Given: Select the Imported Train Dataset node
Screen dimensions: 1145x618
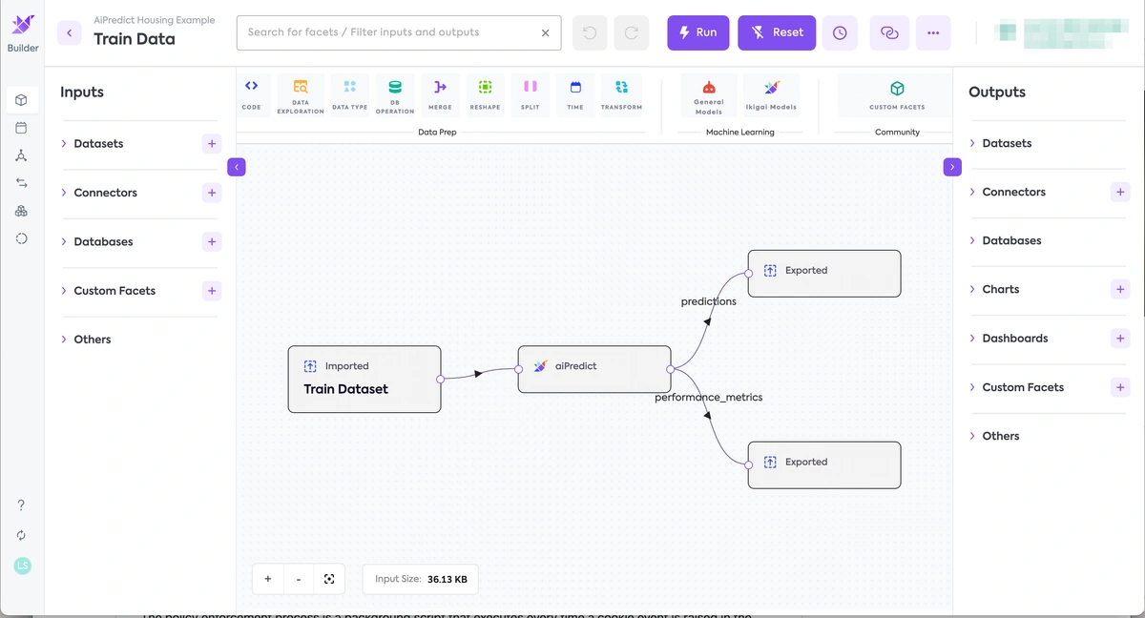Looking at the screenshot, I should [364, 379].
